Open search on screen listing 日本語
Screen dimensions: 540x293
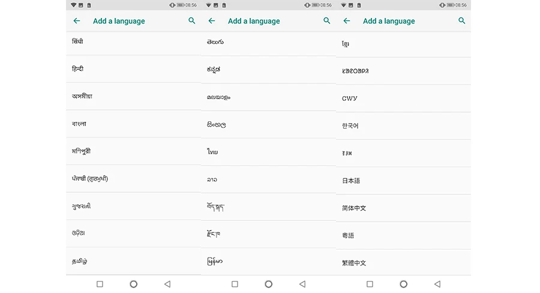(462, 21)
